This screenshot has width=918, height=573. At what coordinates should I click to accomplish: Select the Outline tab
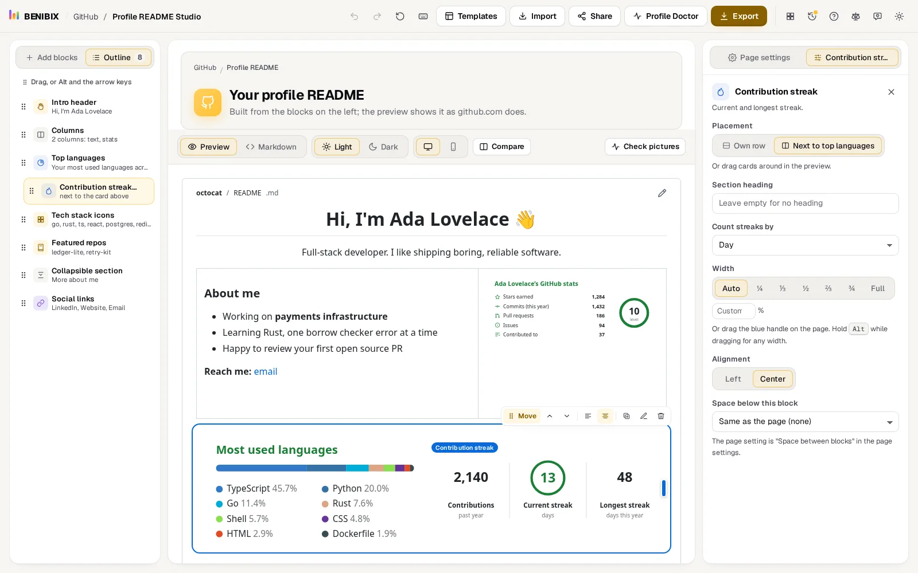118,57
